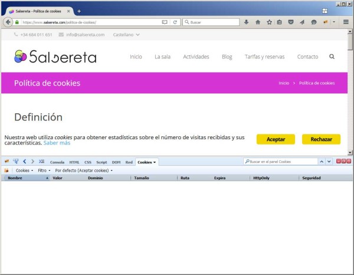Open the Castellano language dropdown
Image resolution: width=354 pixels, height=275 pixels.
pyautogui.click(x=126, y=35)
